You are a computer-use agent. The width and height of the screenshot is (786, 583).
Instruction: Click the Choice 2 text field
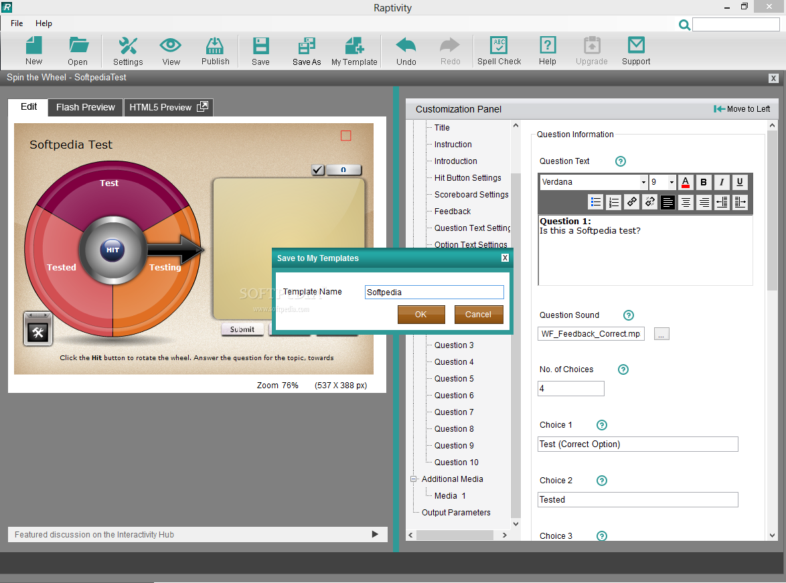coord(637,500)
